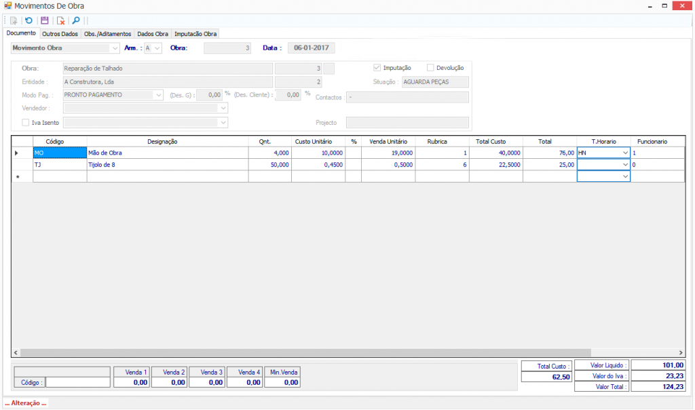
Task: Open the Dados Obra tab
Action: click(153, 34)
